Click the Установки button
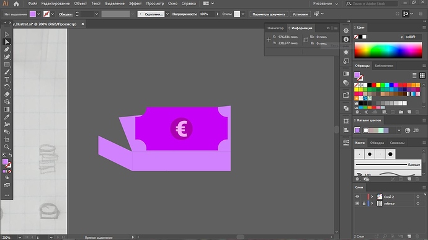428x240 pixels. (300, 14)
